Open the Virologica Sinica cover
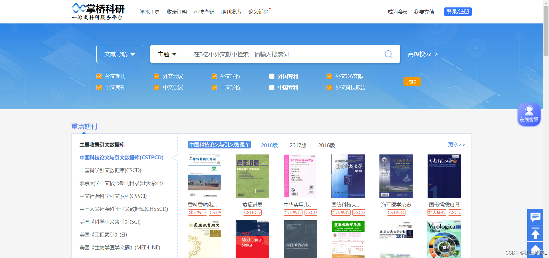 tap(444, 239)
